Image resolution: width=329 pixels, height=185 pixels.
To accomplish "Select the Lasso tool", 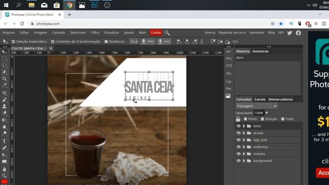I will click(x=4, y=65).
